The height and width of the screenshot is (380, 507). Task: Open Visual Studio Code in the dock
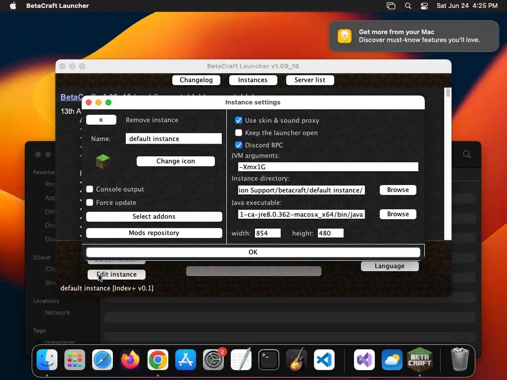pos(324,359)
